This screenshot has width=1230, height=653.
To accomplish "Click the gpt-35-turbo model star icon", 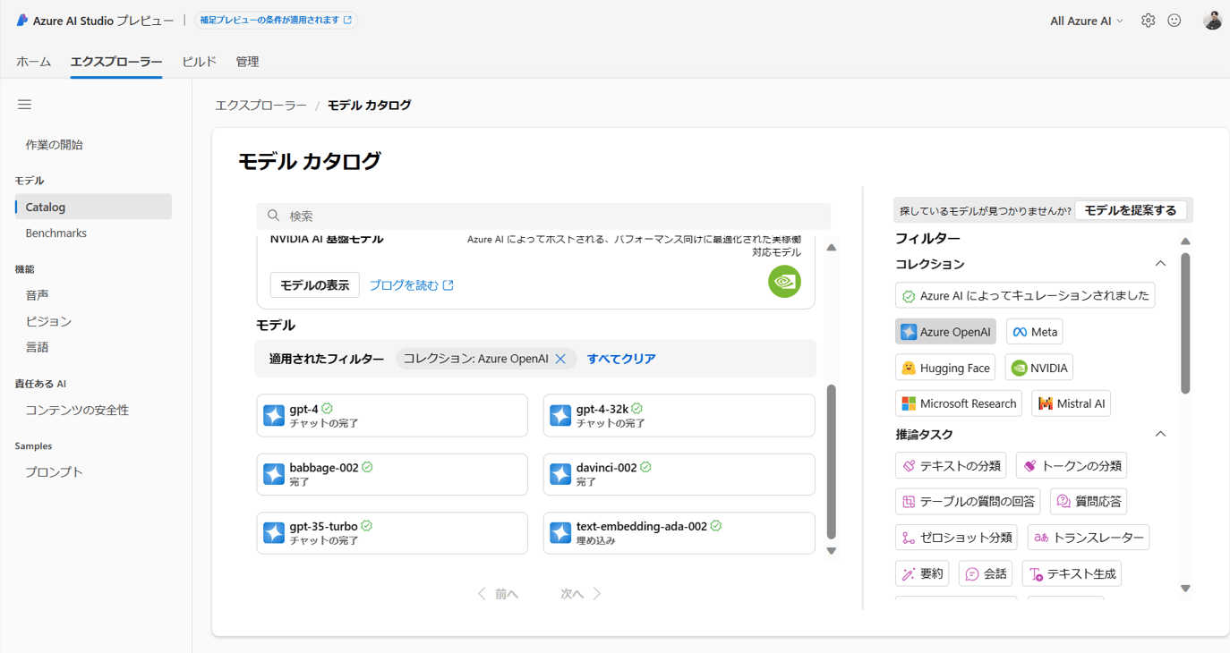I will 274,533.
